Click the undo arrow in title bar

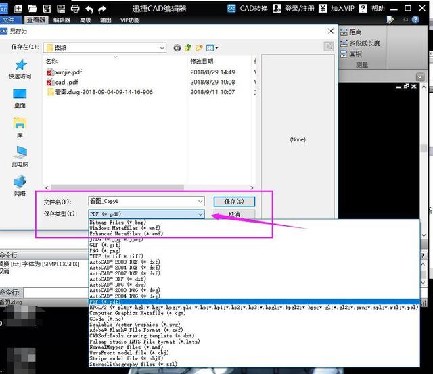[89, 9]
